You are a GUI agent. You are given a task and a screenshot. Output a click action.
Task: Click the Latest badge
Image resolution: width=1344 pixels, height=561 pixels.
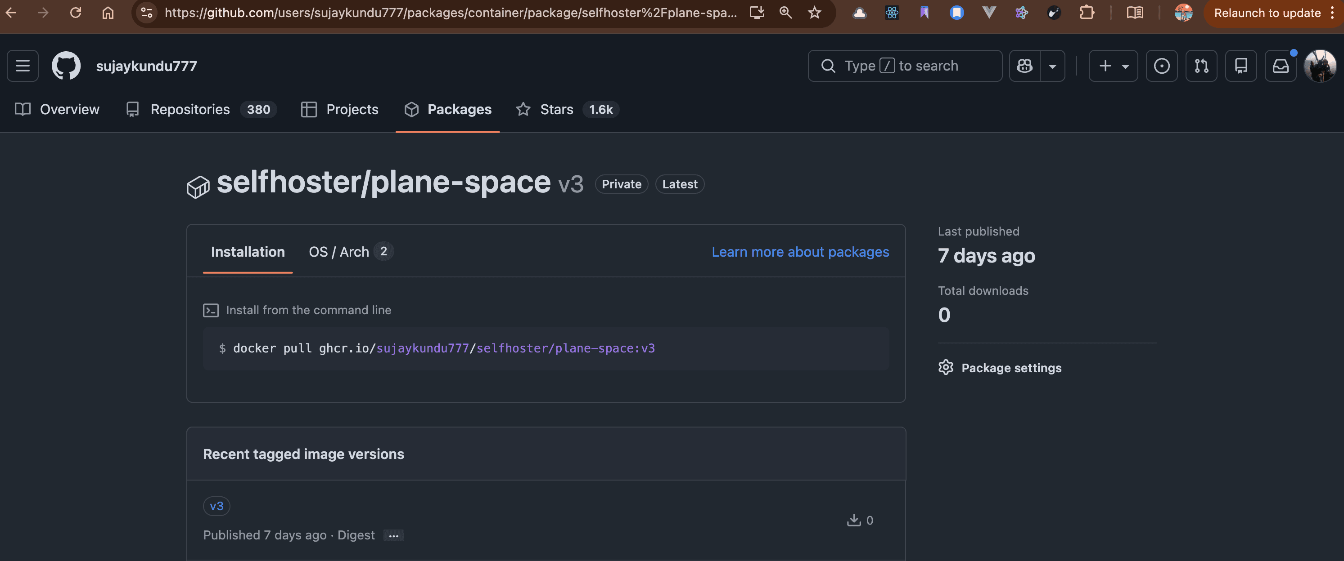(x=680, y=184)
